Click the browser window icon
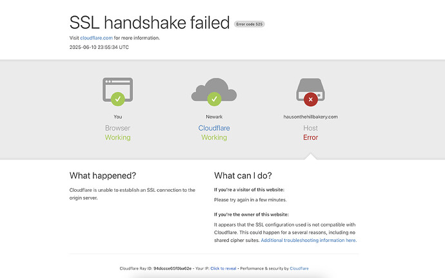 [x=118, y=89]
